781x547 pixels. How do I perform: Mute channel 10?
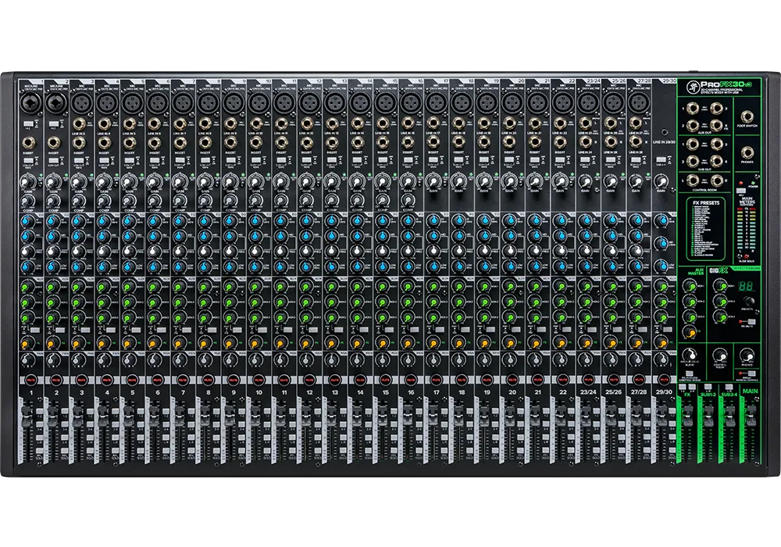(x=259, y=380)
